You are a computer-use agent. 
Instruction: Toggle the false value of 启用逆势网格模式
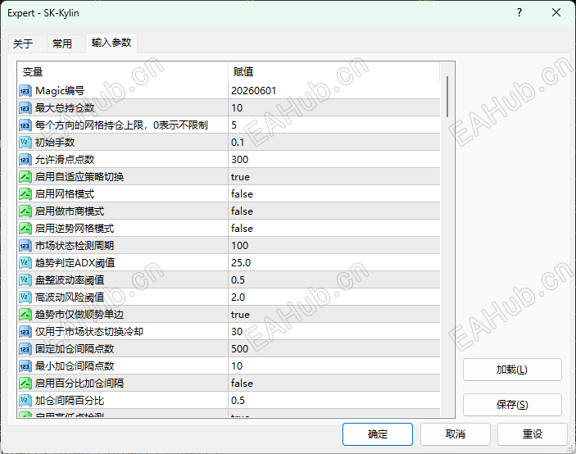[242, 229]
